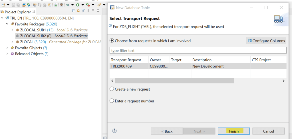
Task: Click the dialog help question icon
Action: coord(114,131)
